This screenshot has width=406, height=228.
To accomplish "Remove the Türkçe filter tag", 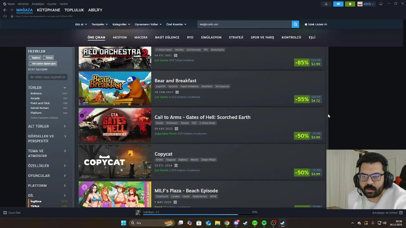I will point(44,58).
